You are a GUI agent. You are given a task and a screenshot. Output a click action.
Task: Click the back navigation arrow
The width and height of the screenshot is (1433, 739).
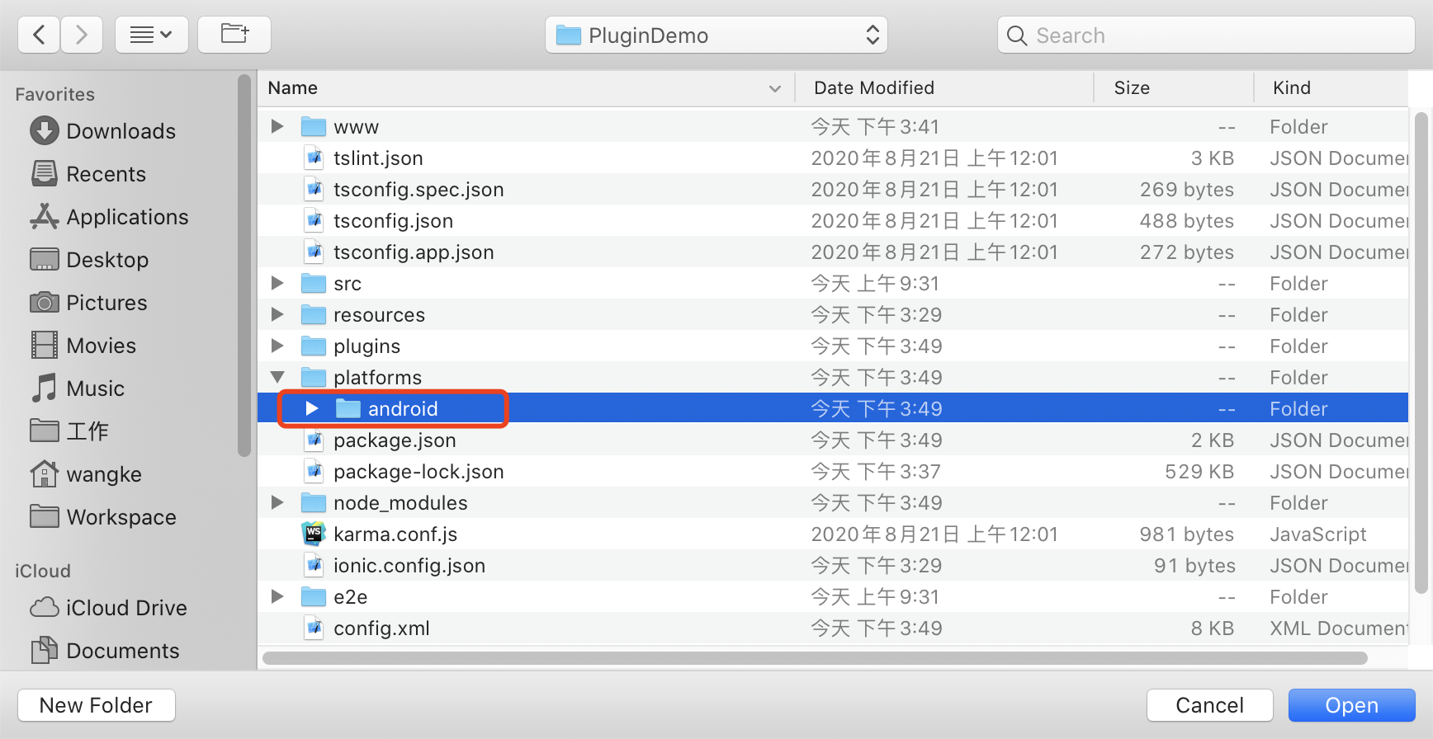39,35
